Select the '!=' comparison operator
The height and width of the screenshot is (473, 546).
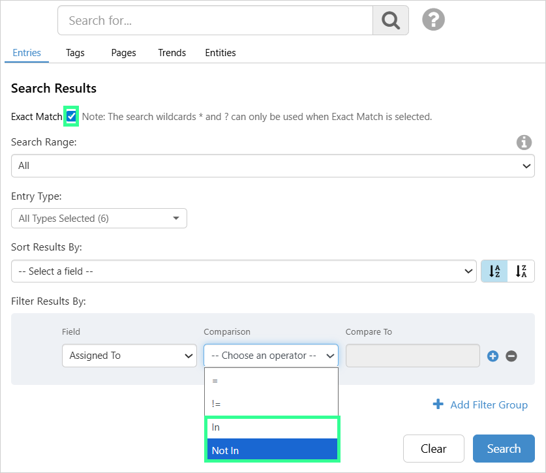point(271,404)
